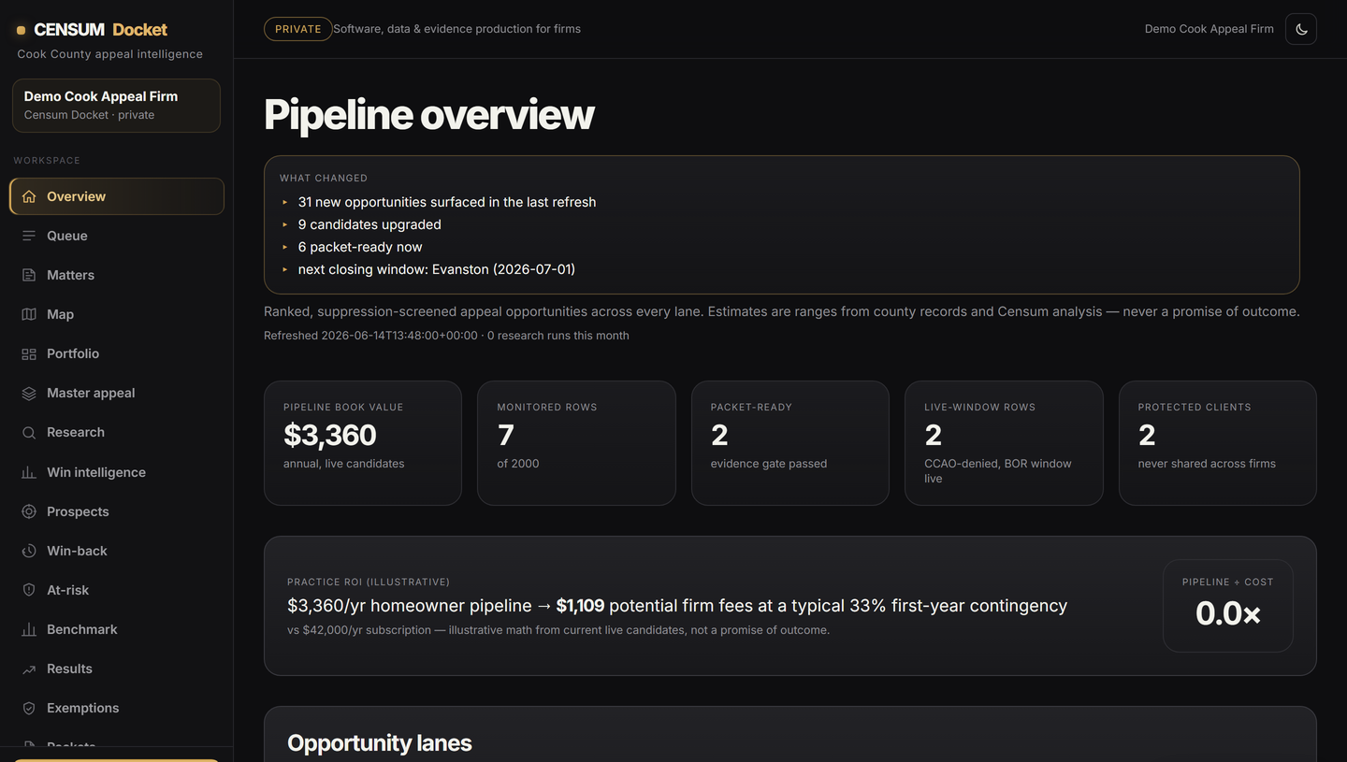Click the Opportunity lanes heading
The height and width of the screenshot is (762, 1347).
[379, 743]
